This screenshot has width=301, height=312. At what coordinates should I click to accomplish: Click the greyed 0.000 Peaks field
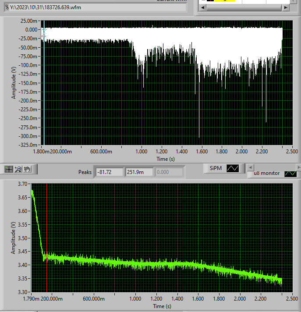point(168,172)
